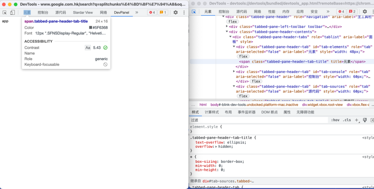The image size is (374, 189).
Task: Open 应用 tab in right DevTools window
Action: coord(300,11)
